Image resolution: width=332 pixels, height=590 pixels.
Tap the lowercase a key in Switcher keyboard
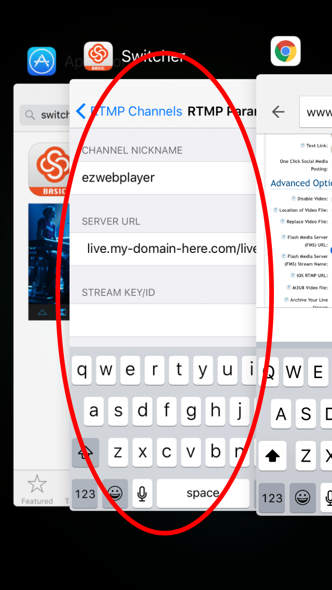pos(93,411)
